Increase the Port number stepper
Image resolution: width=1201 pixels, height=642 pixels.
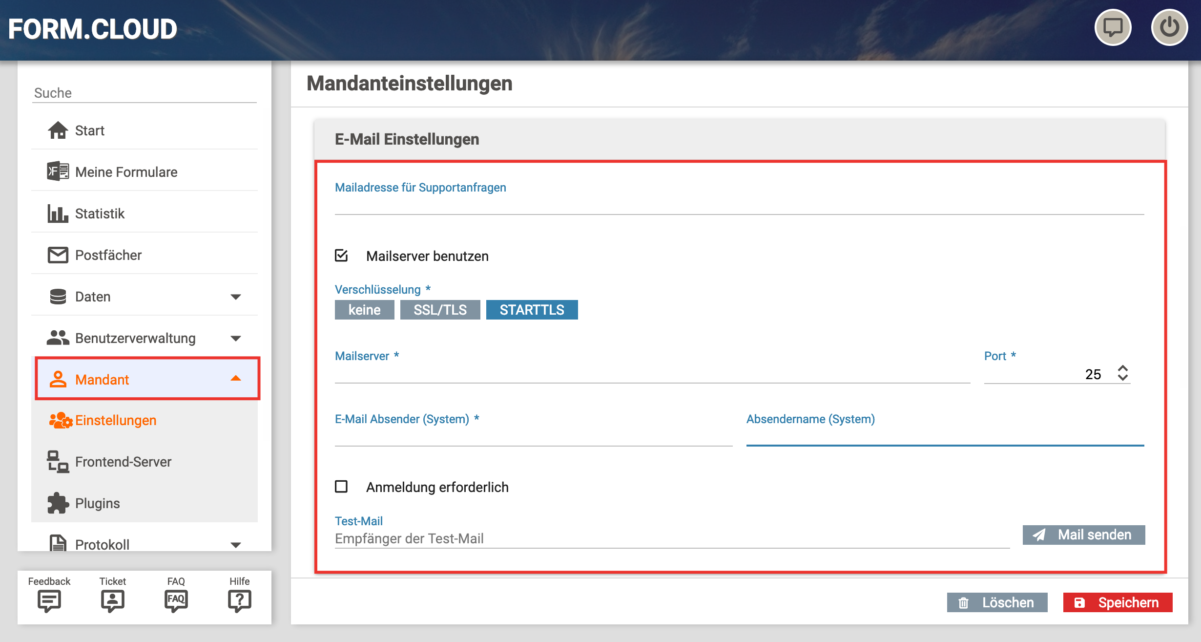(1123, 368)
